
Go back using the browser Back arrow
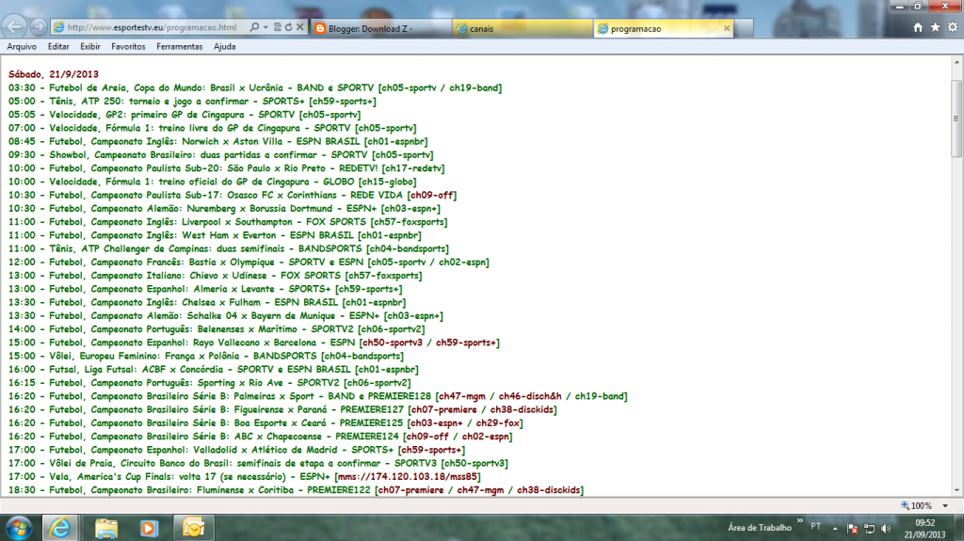[x=15, y=26]
